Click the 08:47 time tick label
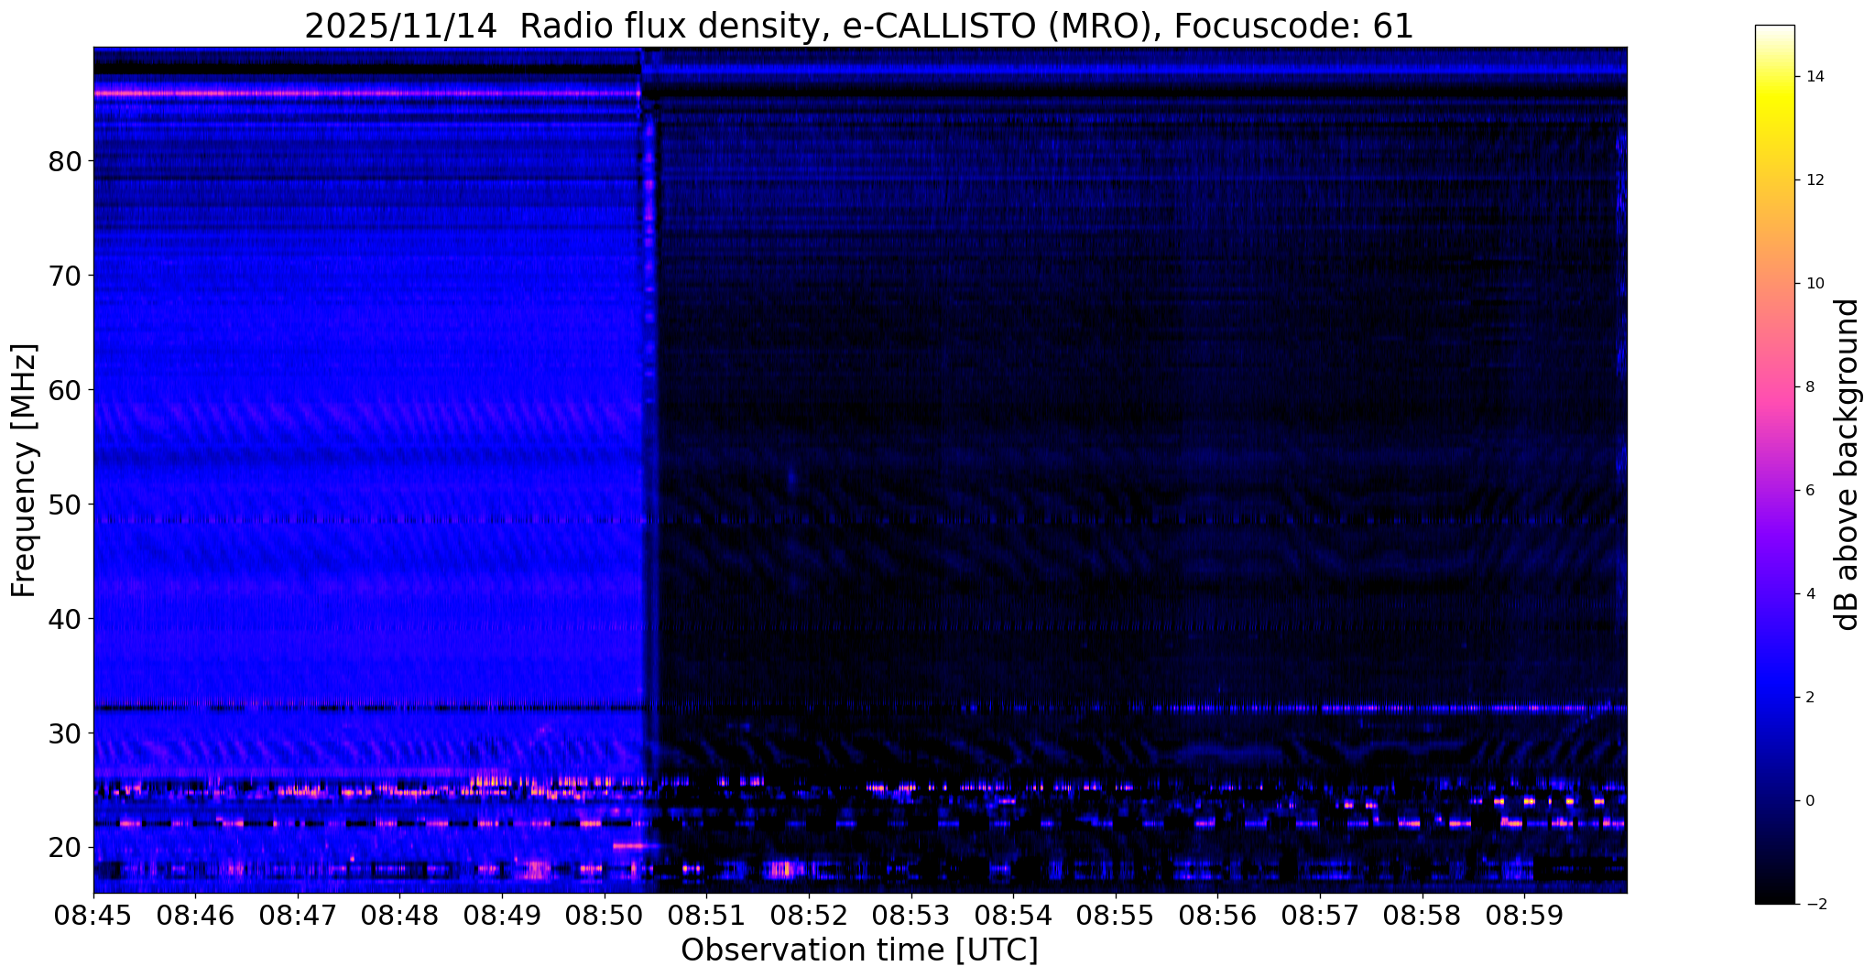This screenshot has width=1875, height=977. click(298, 915)
